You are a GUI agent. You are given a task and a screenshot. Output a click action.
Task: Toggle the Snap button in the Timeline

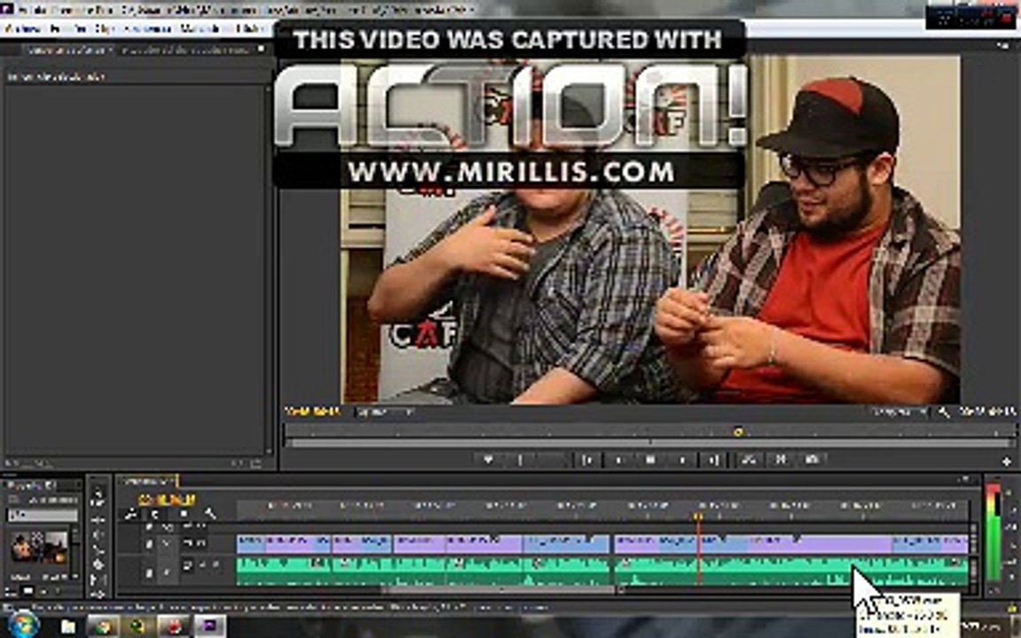coord(155,514)
